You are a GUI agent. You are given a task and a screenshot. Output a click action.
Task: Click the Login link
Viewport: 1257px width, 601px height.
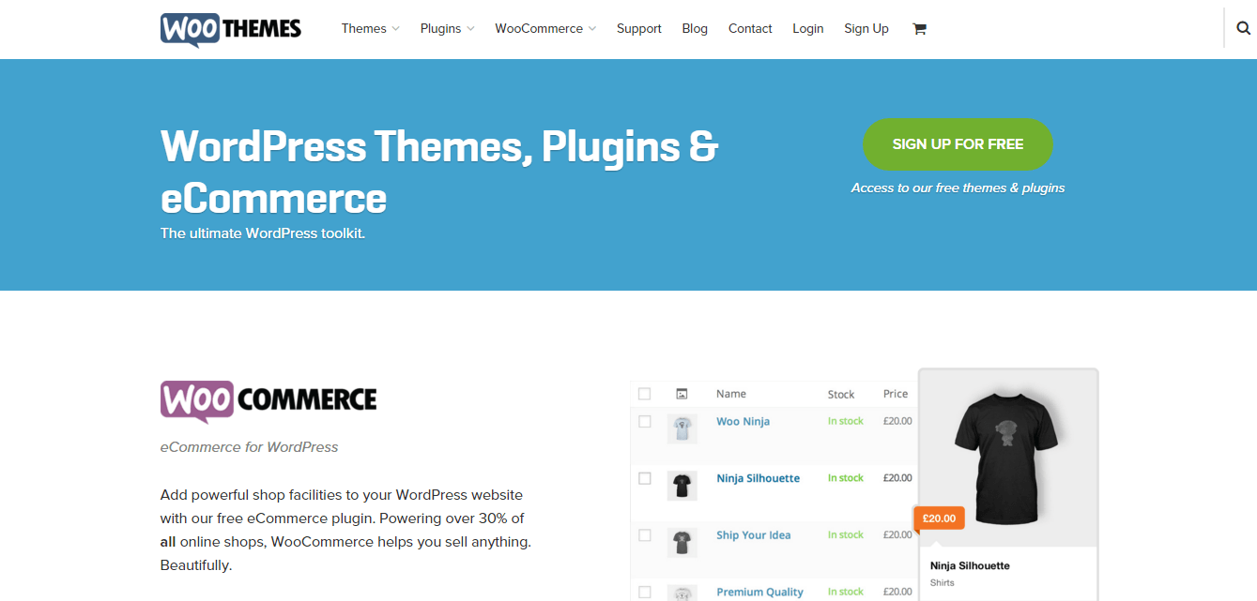coord(808,29)
